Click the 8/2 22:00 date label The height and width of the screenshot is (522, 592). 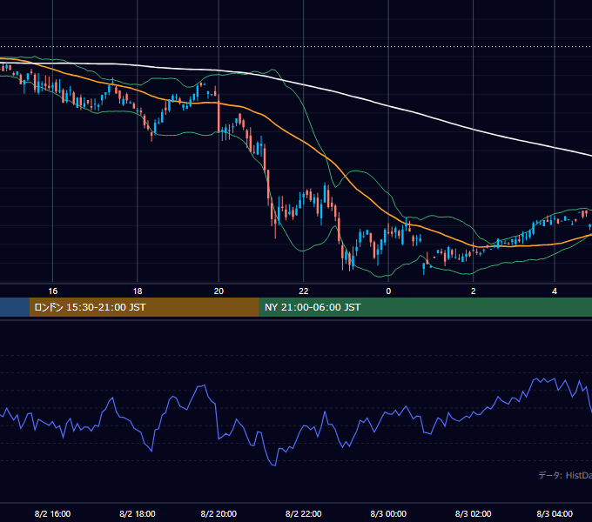pyautogui.click(x=304, y=513)
